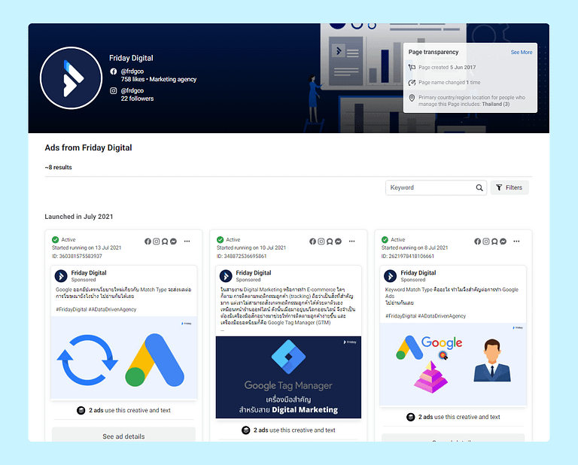Open three-dot menu on 8 Jul ad
578x465 pixels.
[516, 242]
